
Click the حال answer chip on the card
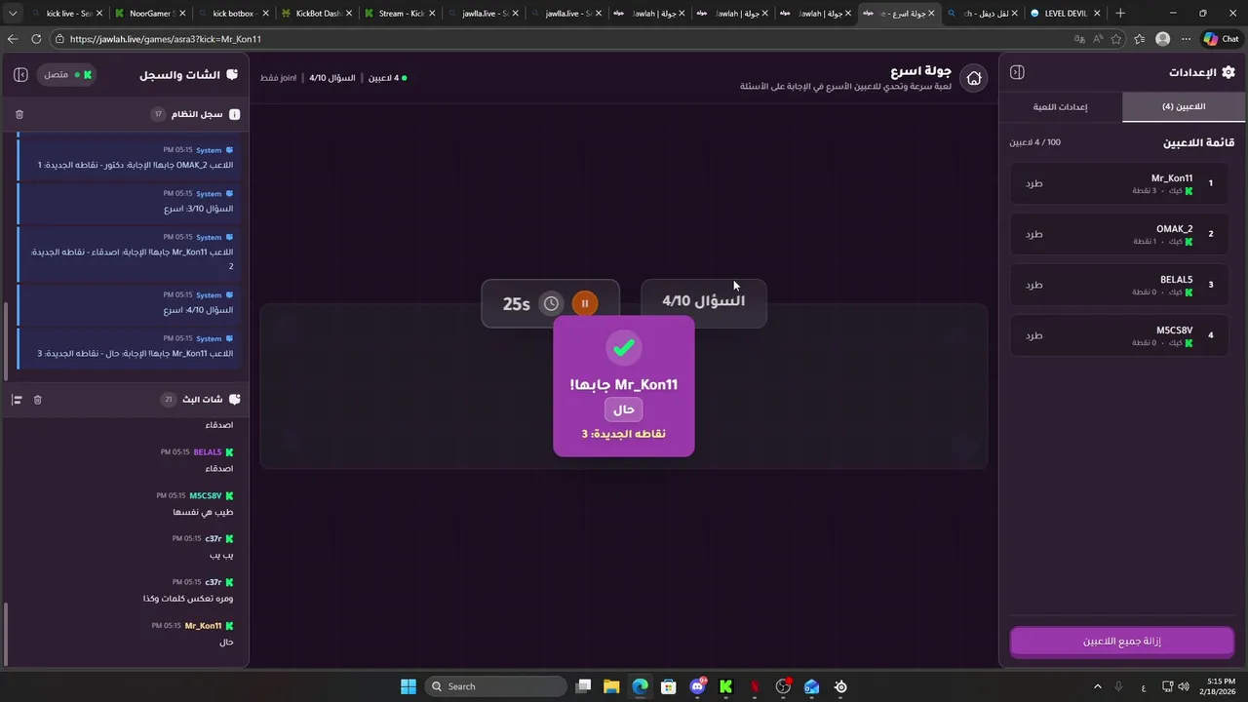point(624,409)
